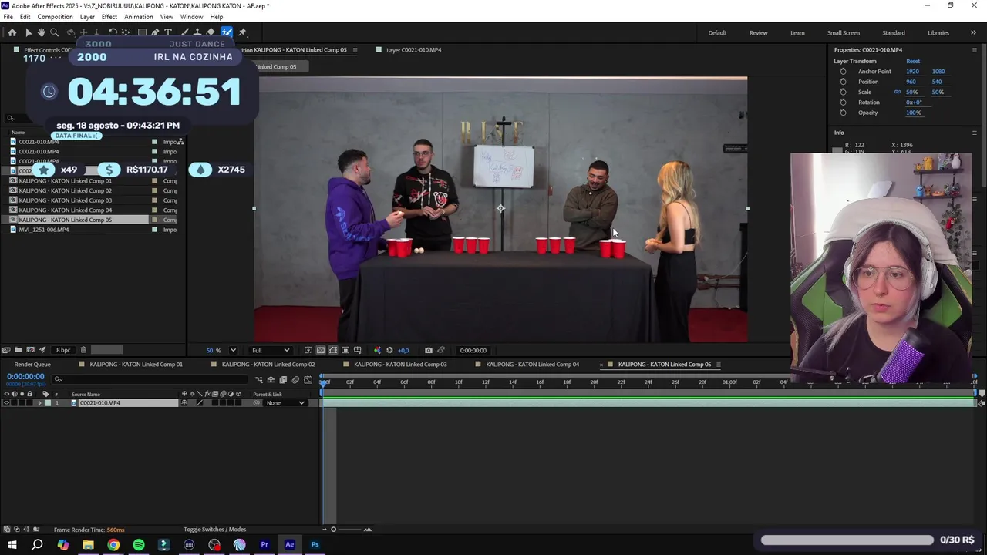The height and width of the screenshot is (555, 987).
Task: Open Info panel menu icon
Action: point(974,133)
